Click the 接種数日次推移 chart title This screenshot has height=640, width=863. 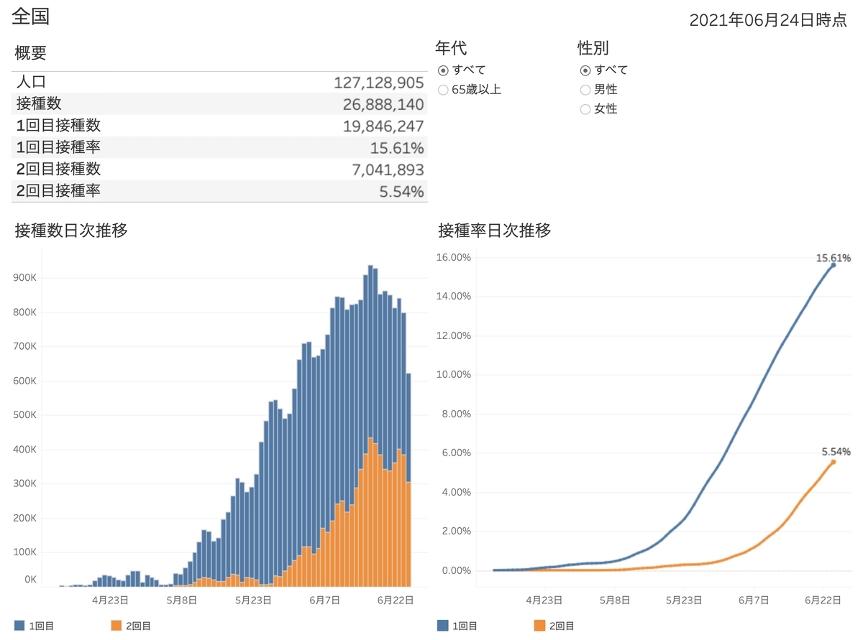coord(71,231)
